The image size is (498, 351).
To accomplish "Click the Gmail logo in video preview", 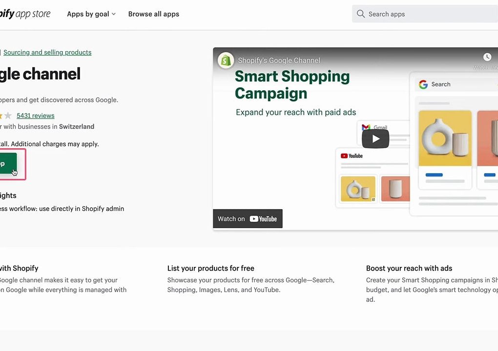I will 366,127.
